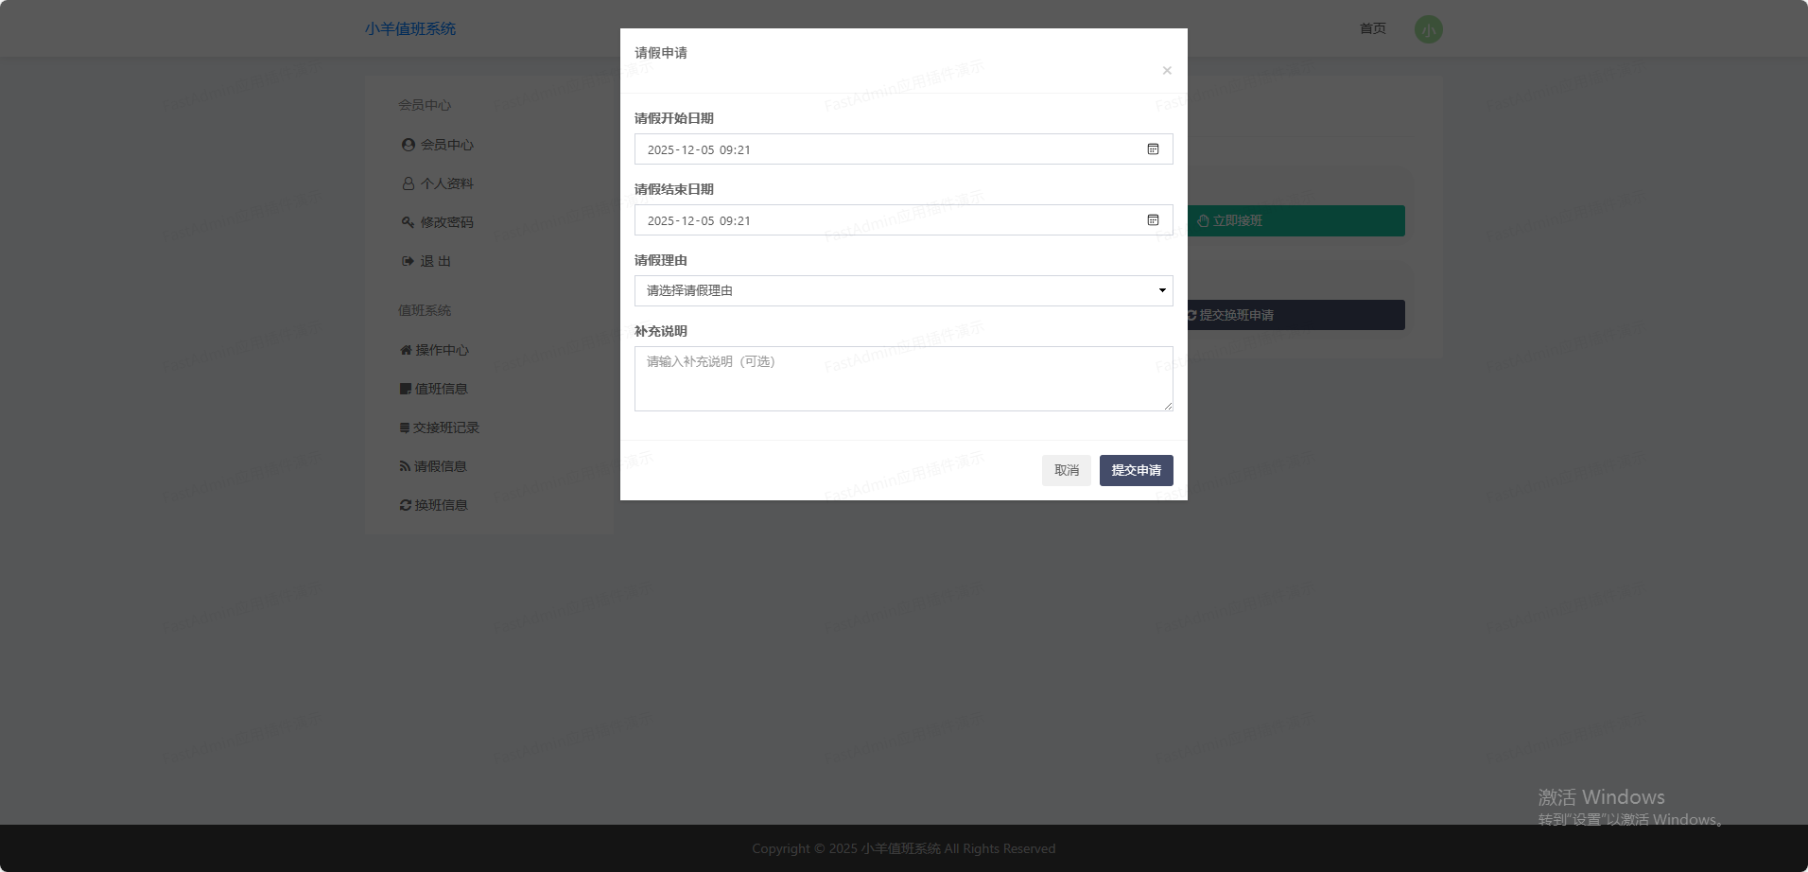
Task: Focus the 请假结束日期 date field
Action: 889,220
